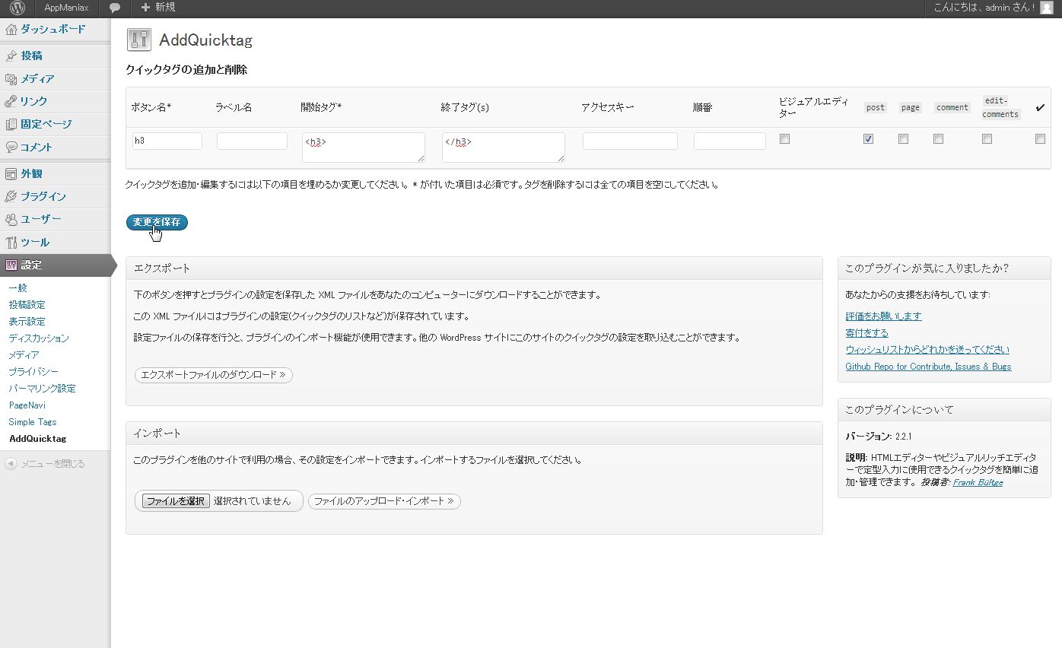The image size is (1062, 648).
Task: Click the 外観 appearance icon
Action: point(11,173)
